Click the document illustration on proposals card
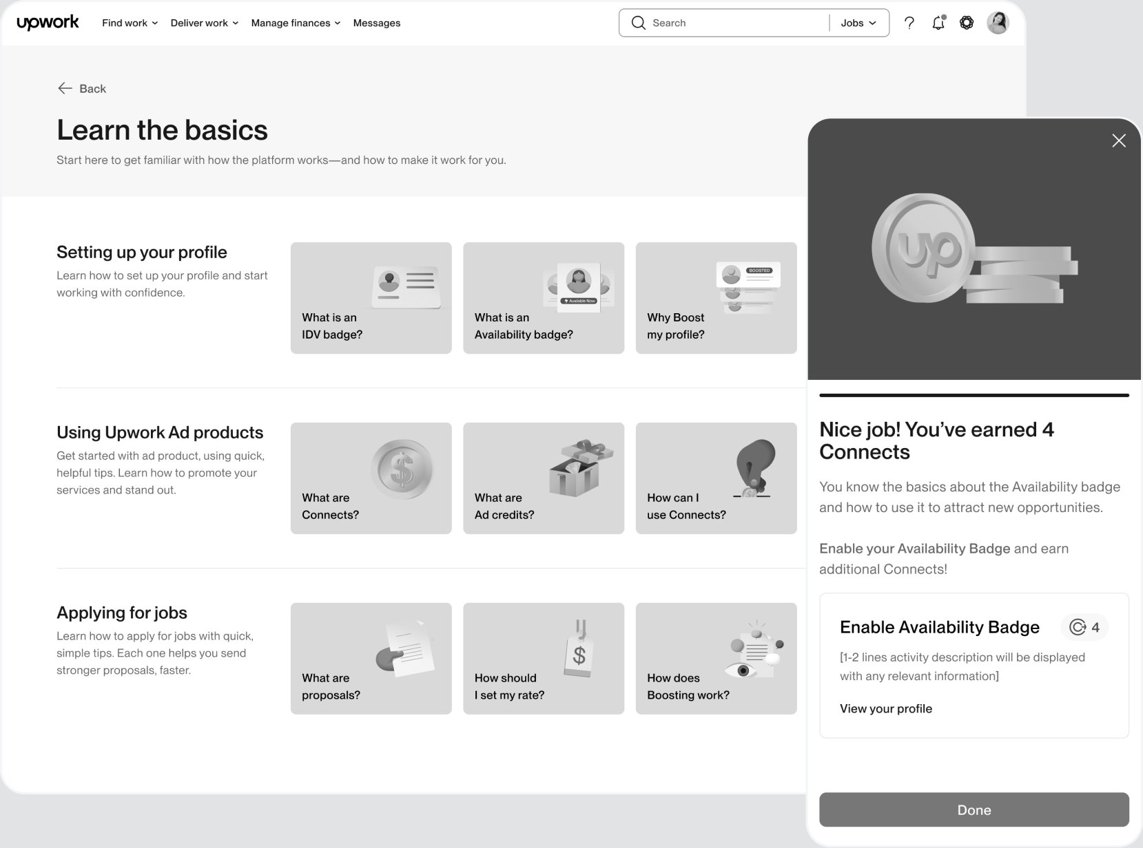 [406, 647]
